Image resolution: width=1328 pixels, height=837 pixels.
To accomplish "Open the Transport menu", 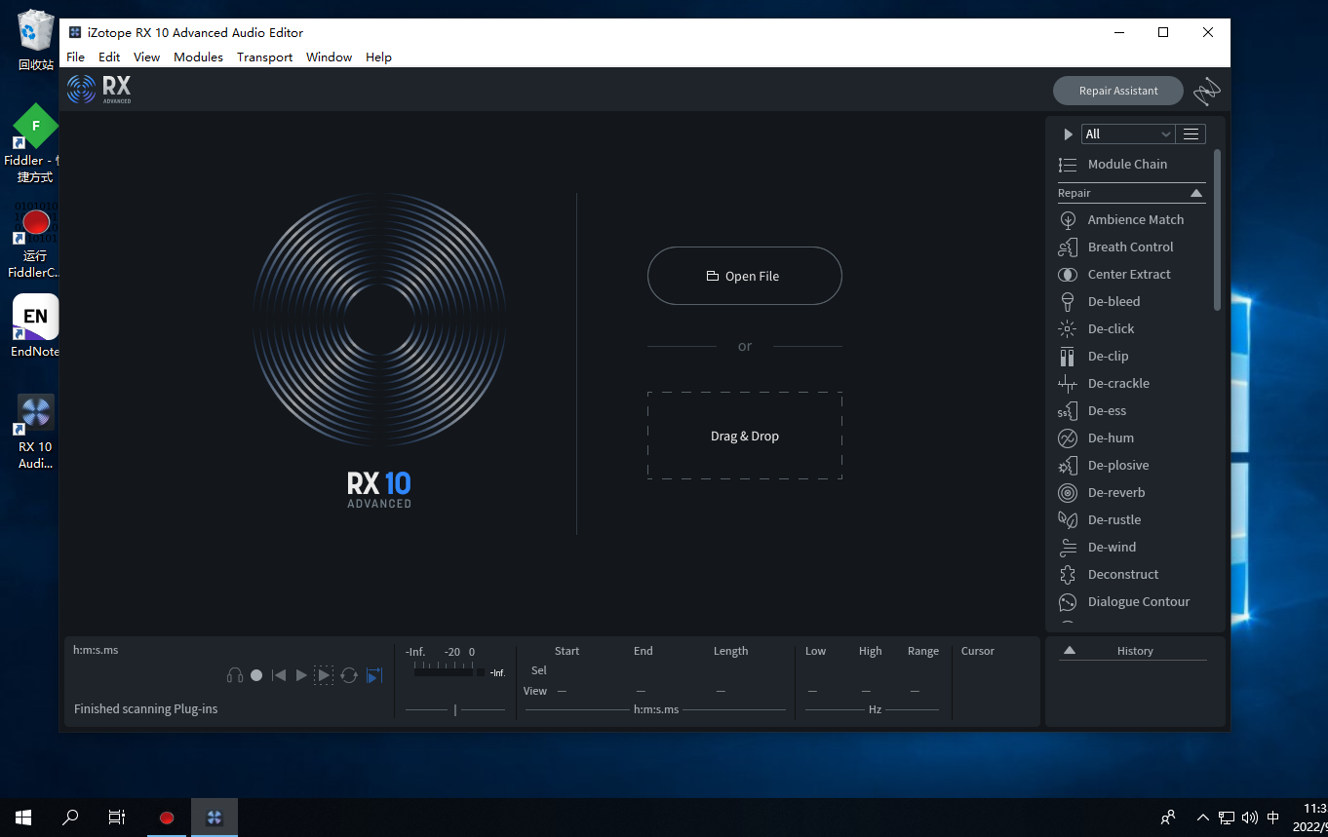I will point(264,57).
